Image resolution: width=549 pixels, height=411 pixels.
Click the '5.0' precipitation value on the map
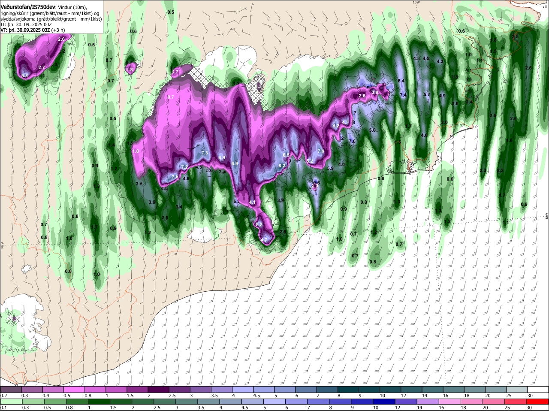point(372,130)
